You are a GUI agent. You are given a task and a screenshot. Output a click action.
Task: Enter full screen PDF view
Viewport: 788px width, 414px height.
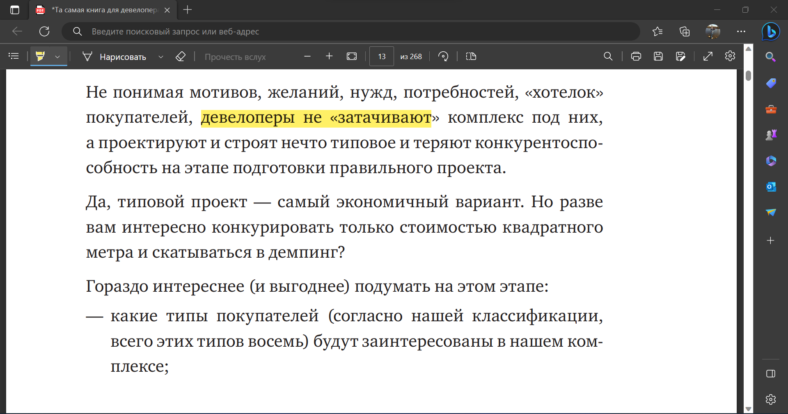coord(708,56)
